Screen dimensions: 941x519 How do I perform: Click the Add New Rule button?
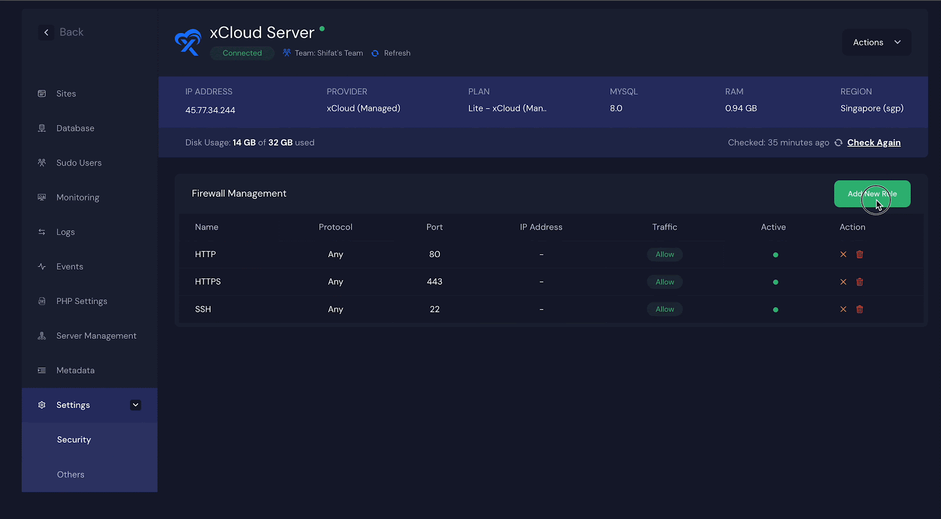[x=872, y=194]
